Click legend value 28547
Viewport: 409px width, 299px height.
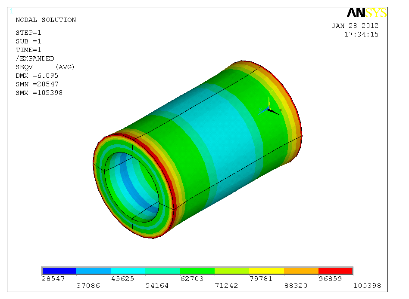(x=53, y=279)
